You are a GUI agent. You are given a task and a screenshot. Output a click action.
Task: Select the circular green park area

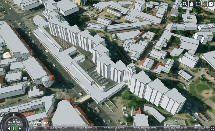tap(202, 88)
